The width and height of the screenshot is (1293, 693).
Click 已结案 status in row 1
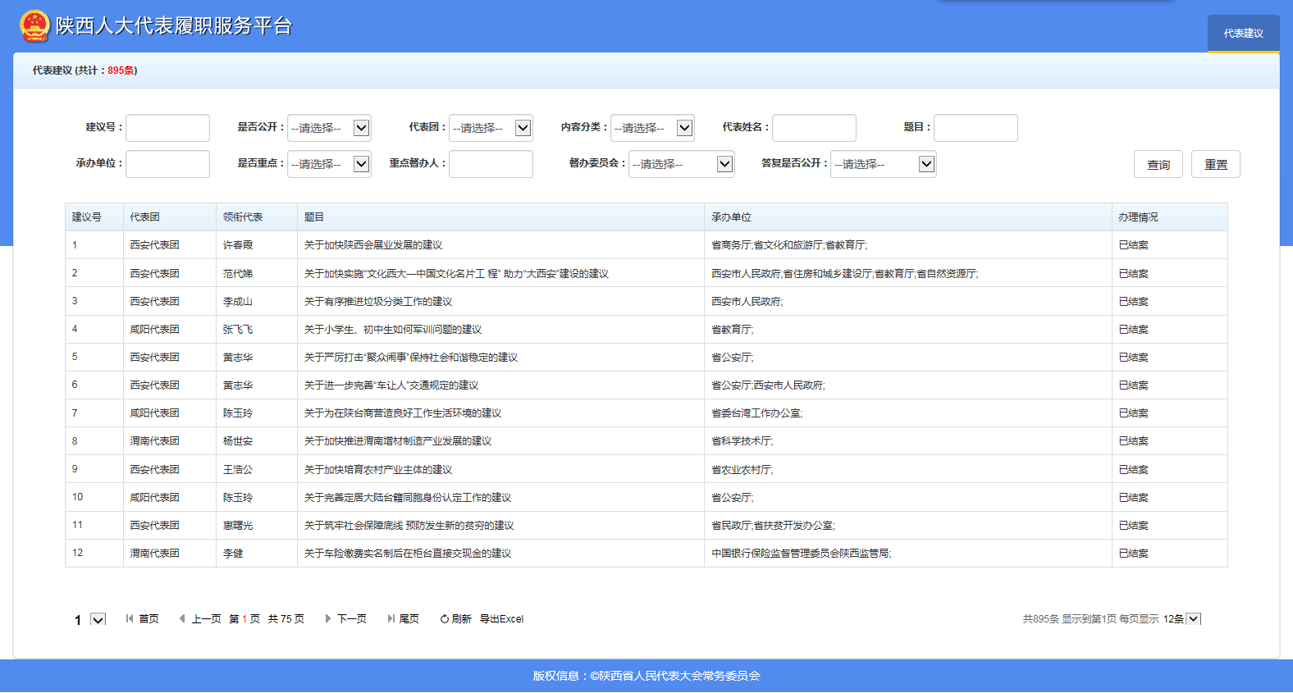(1134, 245)
